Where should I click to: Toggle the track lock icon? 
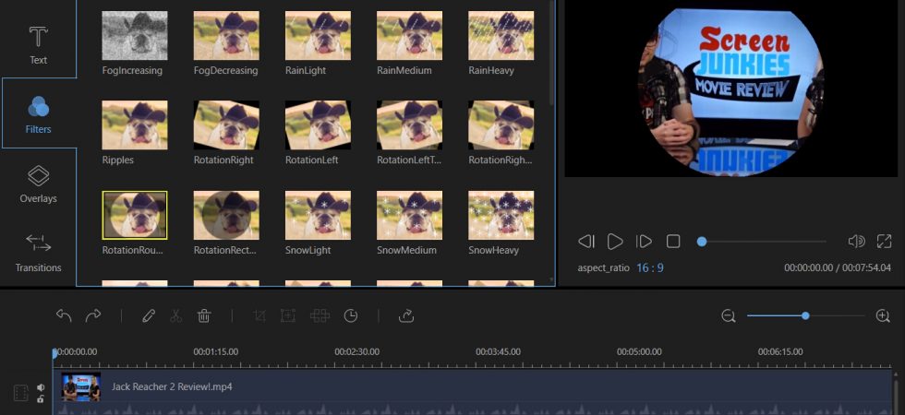41,398
